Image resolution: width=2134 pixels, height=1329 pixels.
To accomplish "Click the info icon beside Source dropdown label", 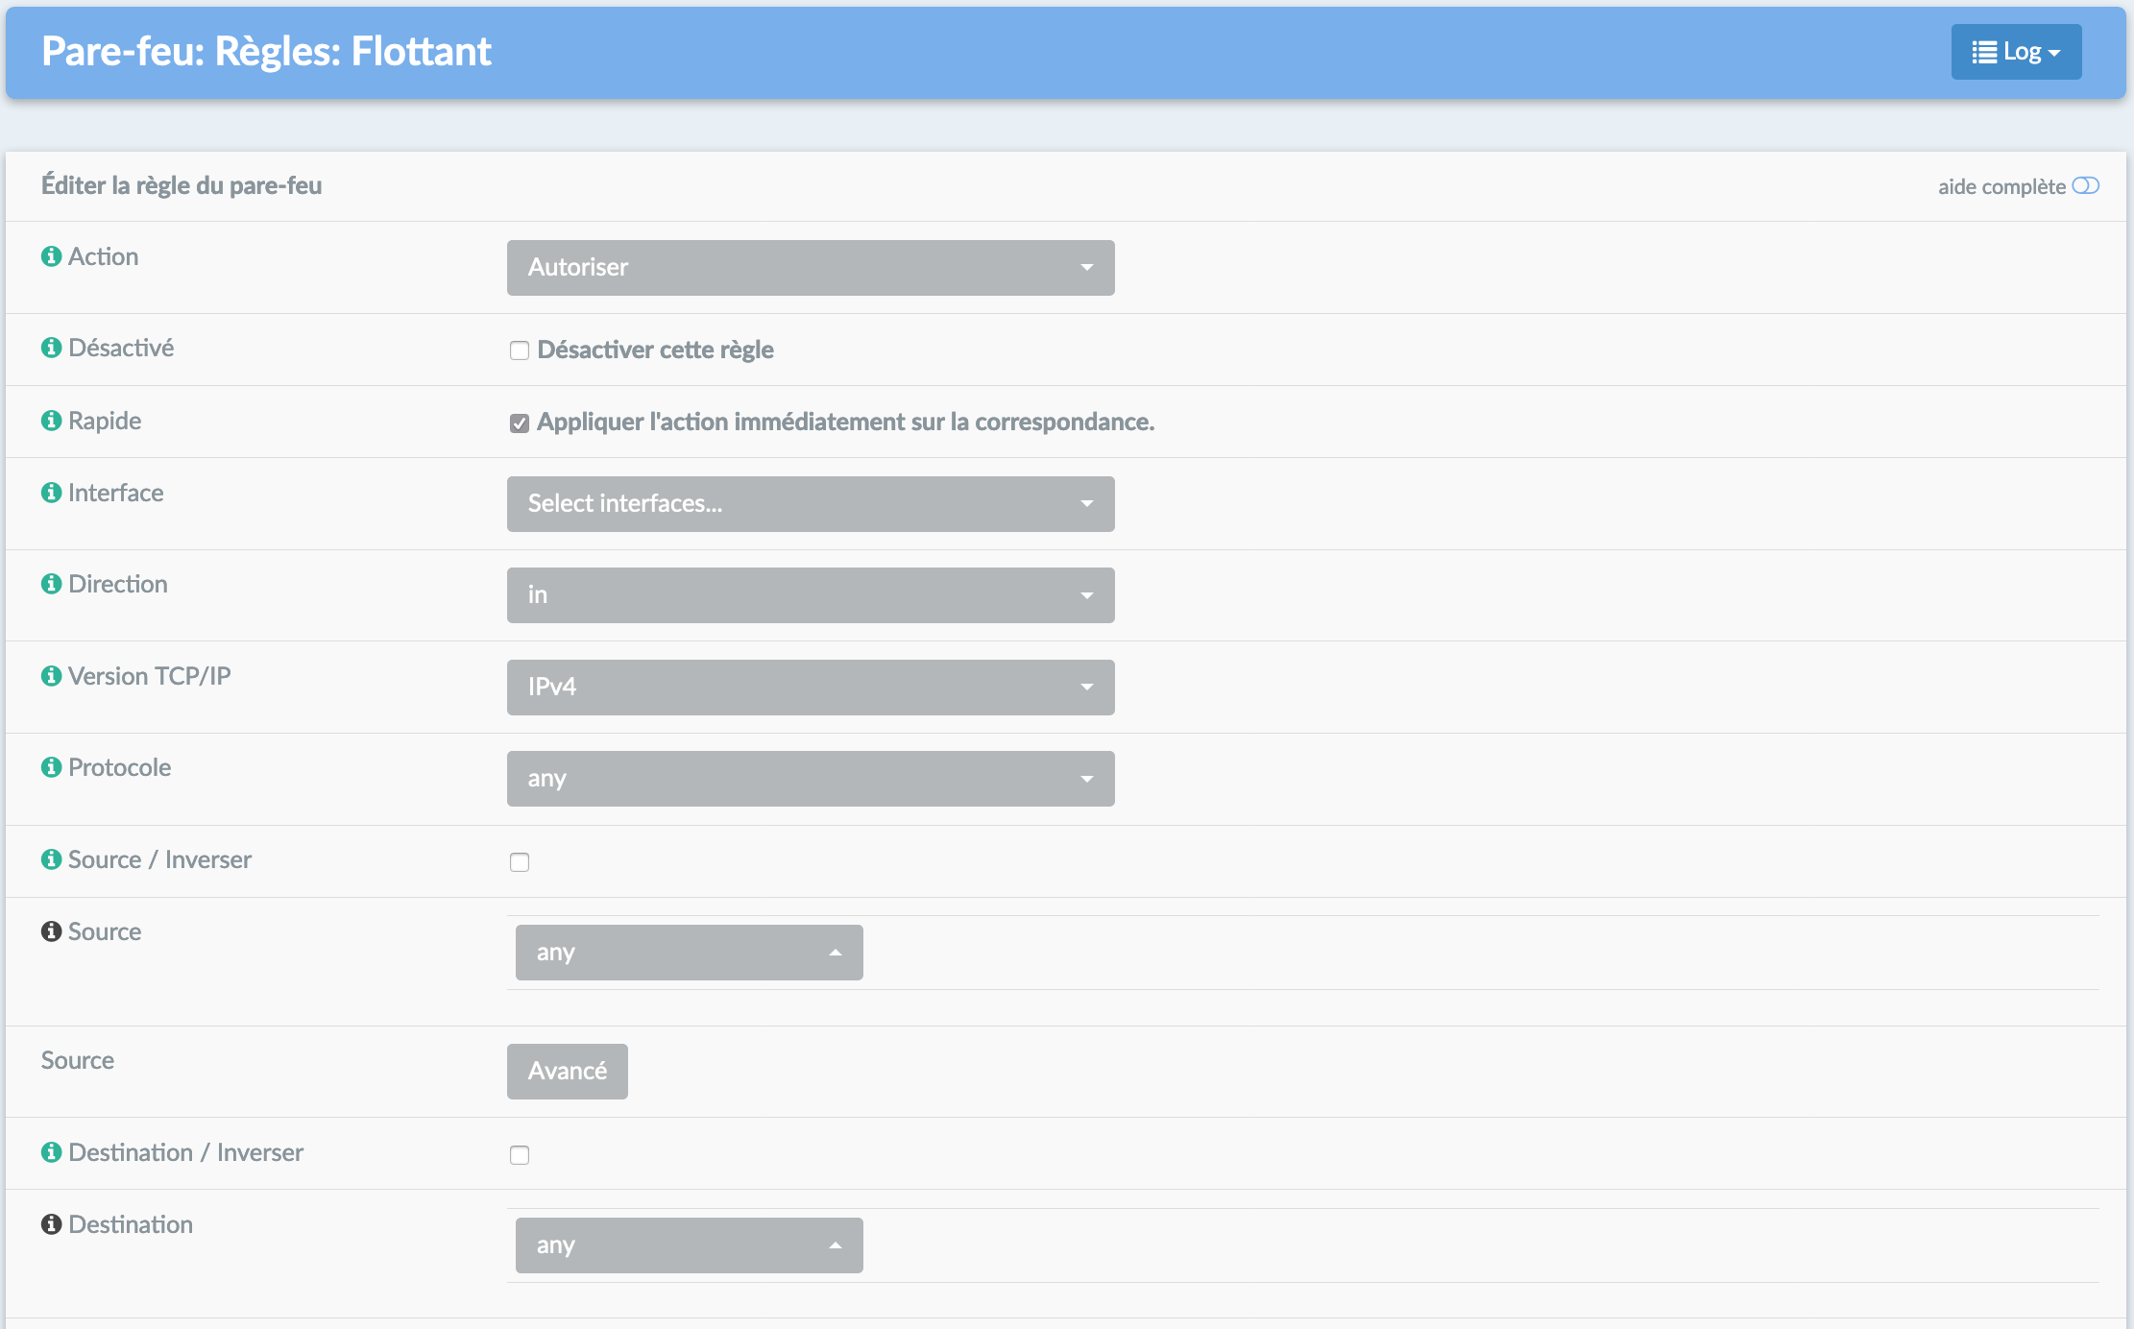I will pos(52,931).
